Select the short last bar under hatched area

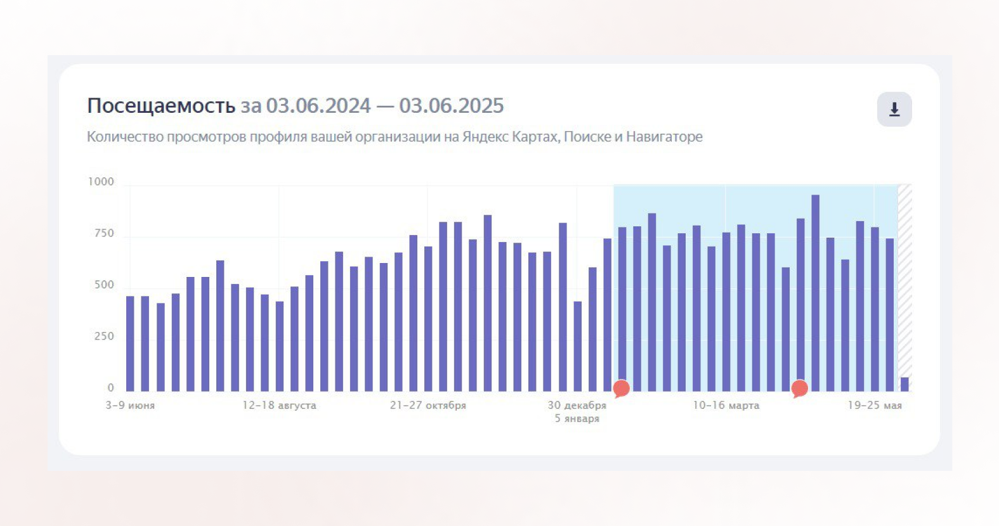point(904,384)
